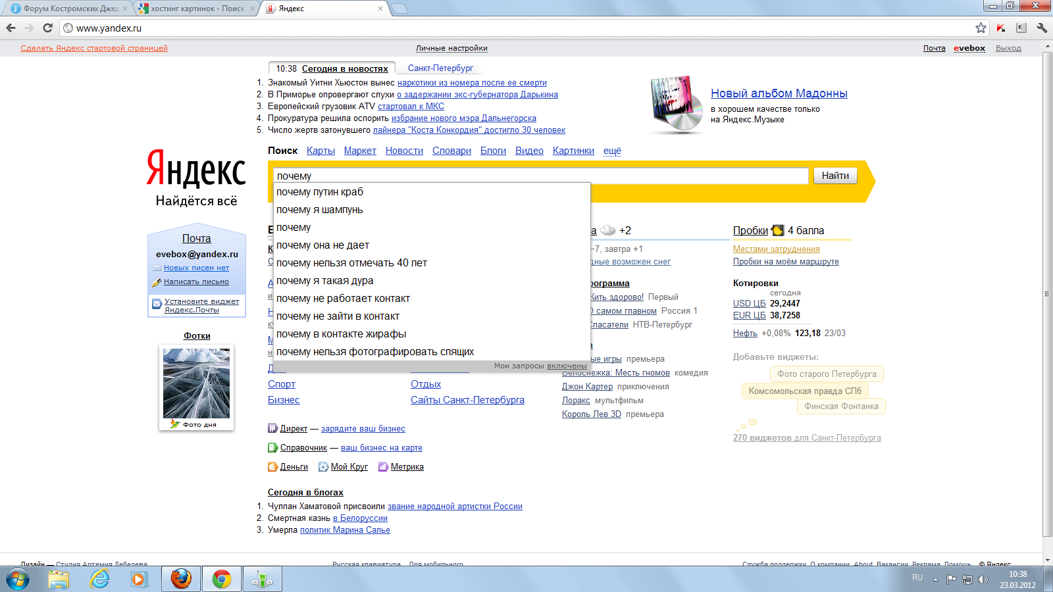Open Почта link in top bar
Screen dimensions: 1053x592
point(934,48)
